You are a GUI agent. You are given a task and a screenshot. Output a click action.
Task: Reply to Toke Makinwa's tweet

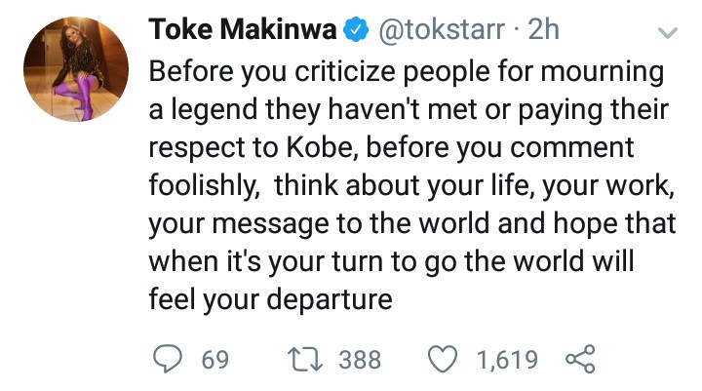pos(170,360)
